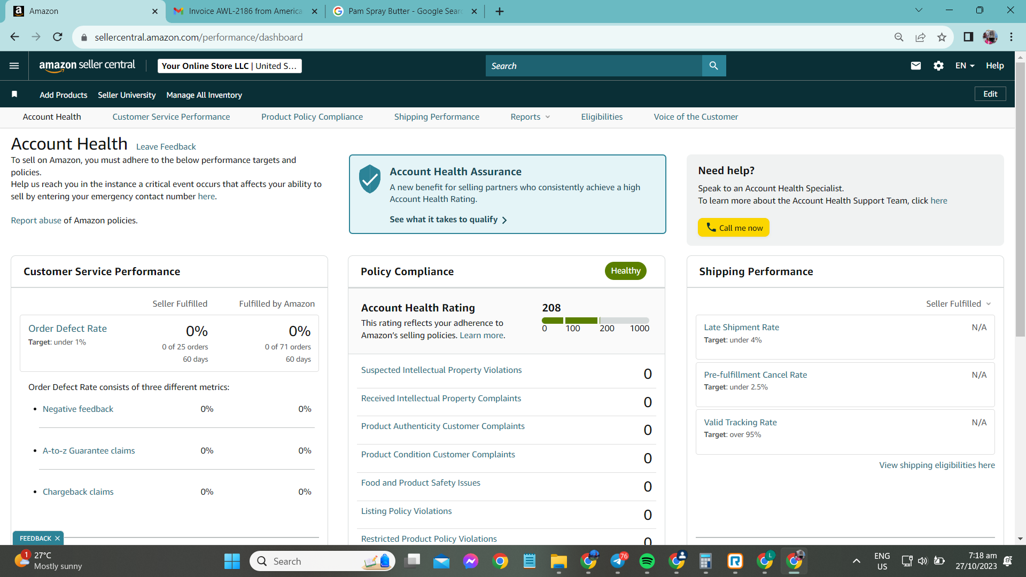Open Seller University
Image resolution: width=1026 pixels, height=577 pixels.
(127, 95)
